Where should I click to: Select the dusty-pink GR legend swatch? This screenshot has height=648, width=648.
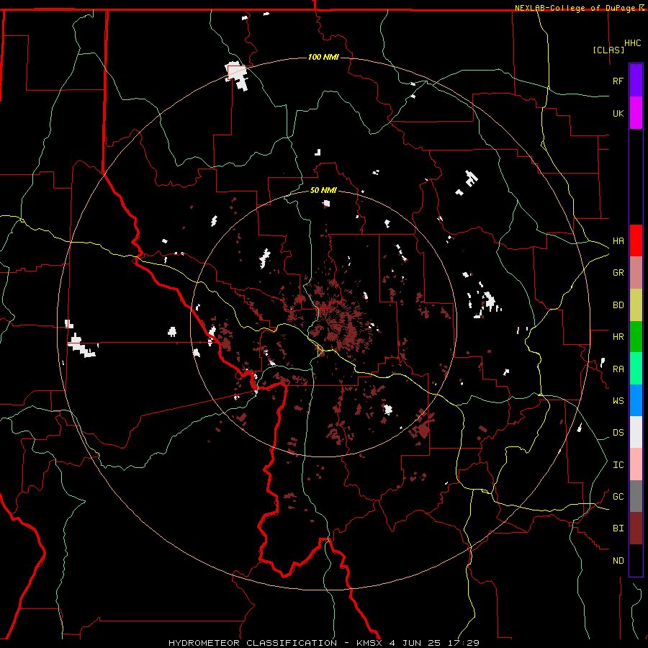click(636, 273)
